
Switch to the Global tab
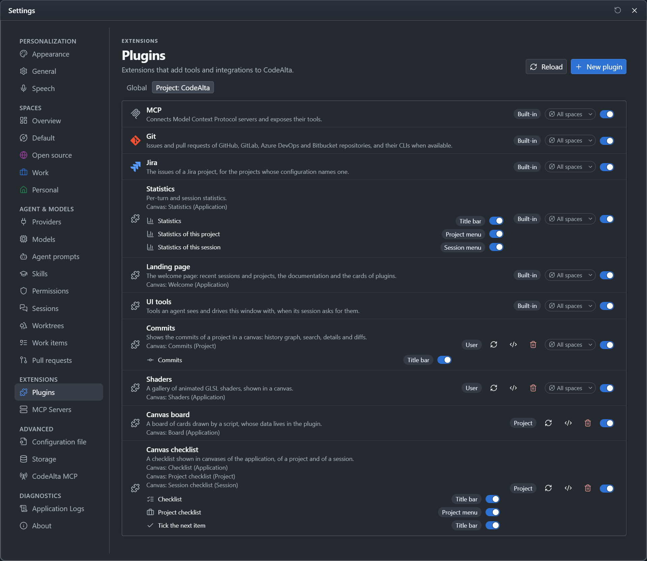136,88
